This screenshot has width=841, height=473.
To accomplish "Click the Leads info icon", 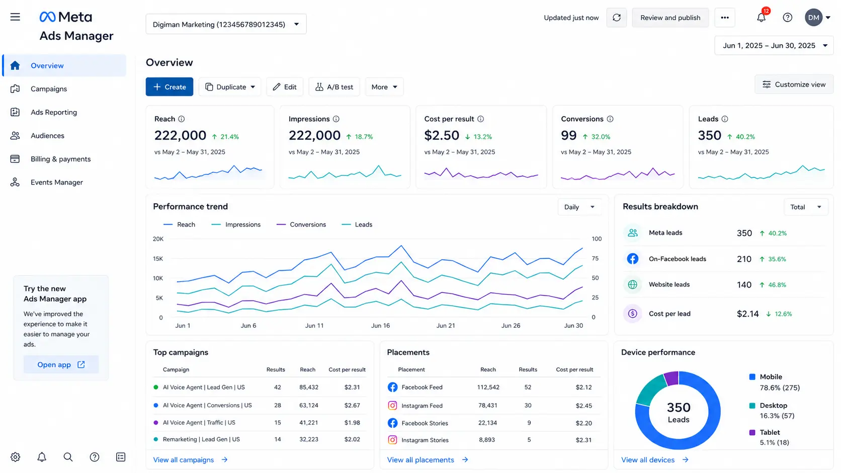I will [x=725, y=119].
